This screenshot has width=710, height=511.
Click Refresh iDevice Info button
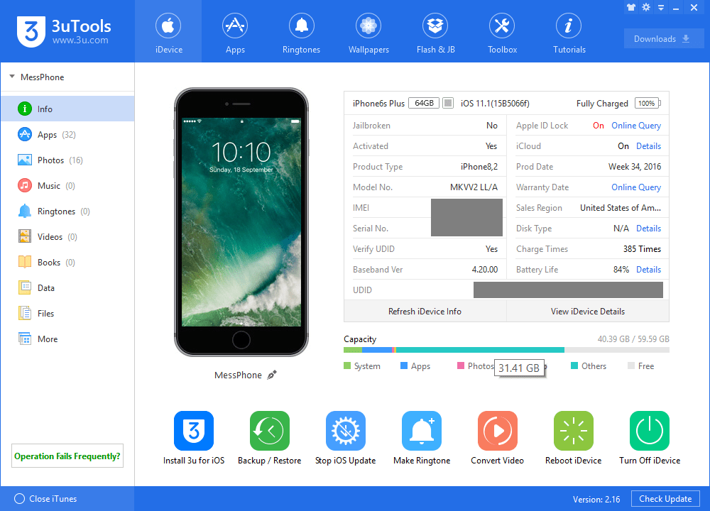pyautogui.click(x=425, y=311)
